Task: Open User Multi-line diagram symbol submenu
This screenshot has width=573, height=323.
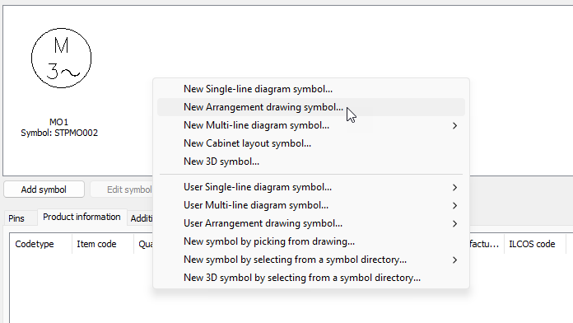Action: (x=311, y=205)
